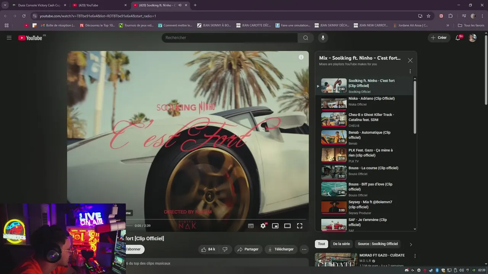Click the Télécharger button

[x=281, y=249]
